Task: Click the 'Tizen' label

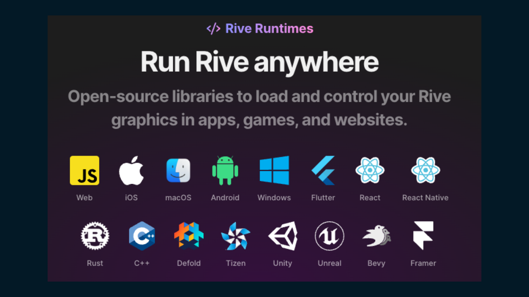Action: [235, 263]
